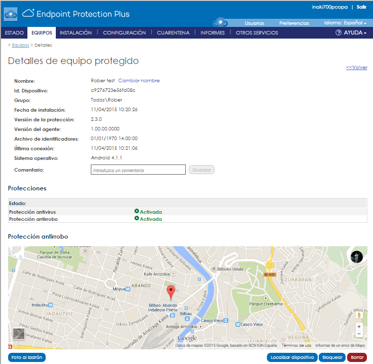Click the Rober test device name

(x=103, y=81)
